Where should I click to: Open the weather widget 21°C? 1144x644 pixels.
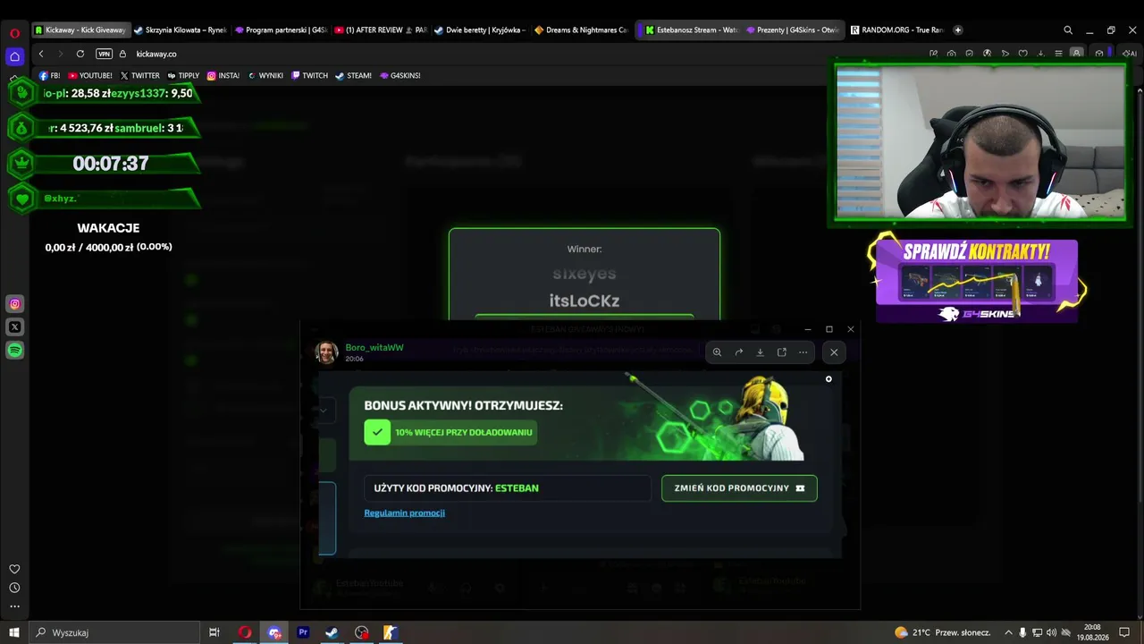point(942,632)
